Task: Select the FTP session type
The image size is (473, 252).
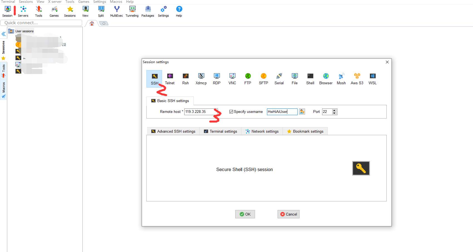Action: [248, 79]
